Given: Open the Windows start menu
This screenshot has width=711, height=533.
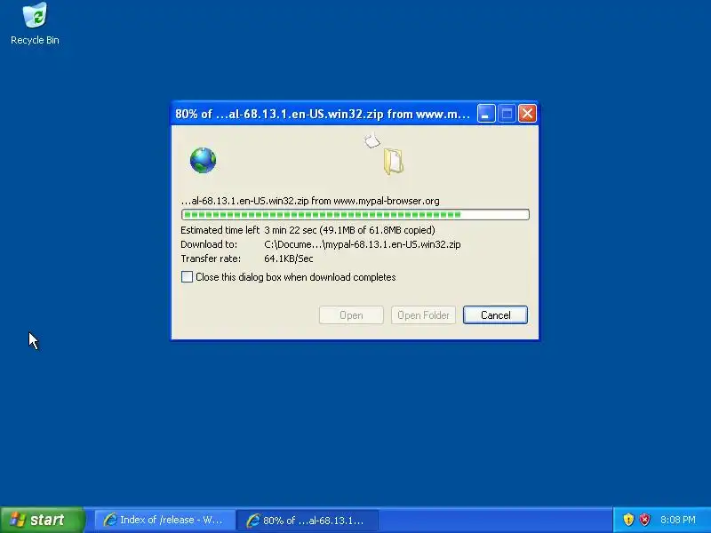Looking at the screenshot, I should (x=42, y=520).
